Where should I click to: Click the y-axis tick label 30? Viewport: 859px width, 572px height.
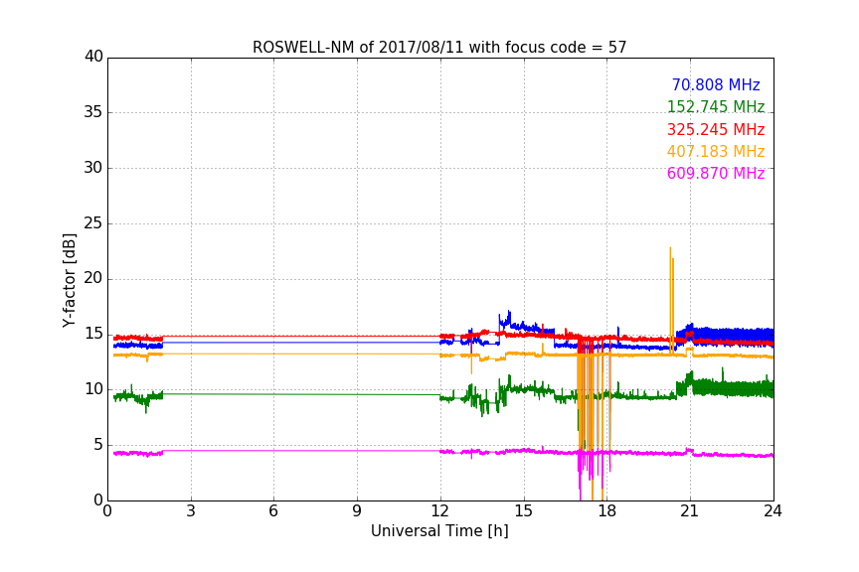[x=93, y=168]
